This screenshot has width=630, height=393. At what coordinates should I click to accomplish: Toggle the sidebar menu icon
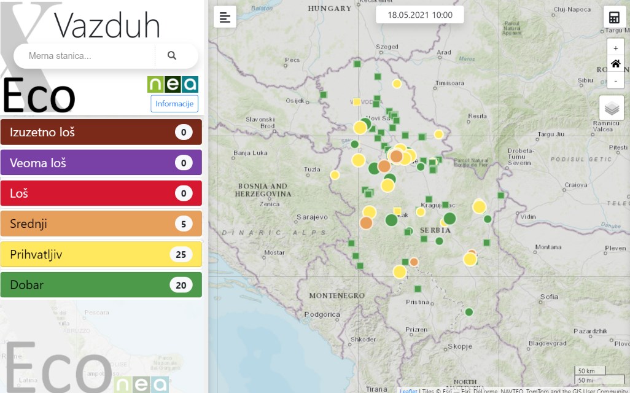point(225,17)
